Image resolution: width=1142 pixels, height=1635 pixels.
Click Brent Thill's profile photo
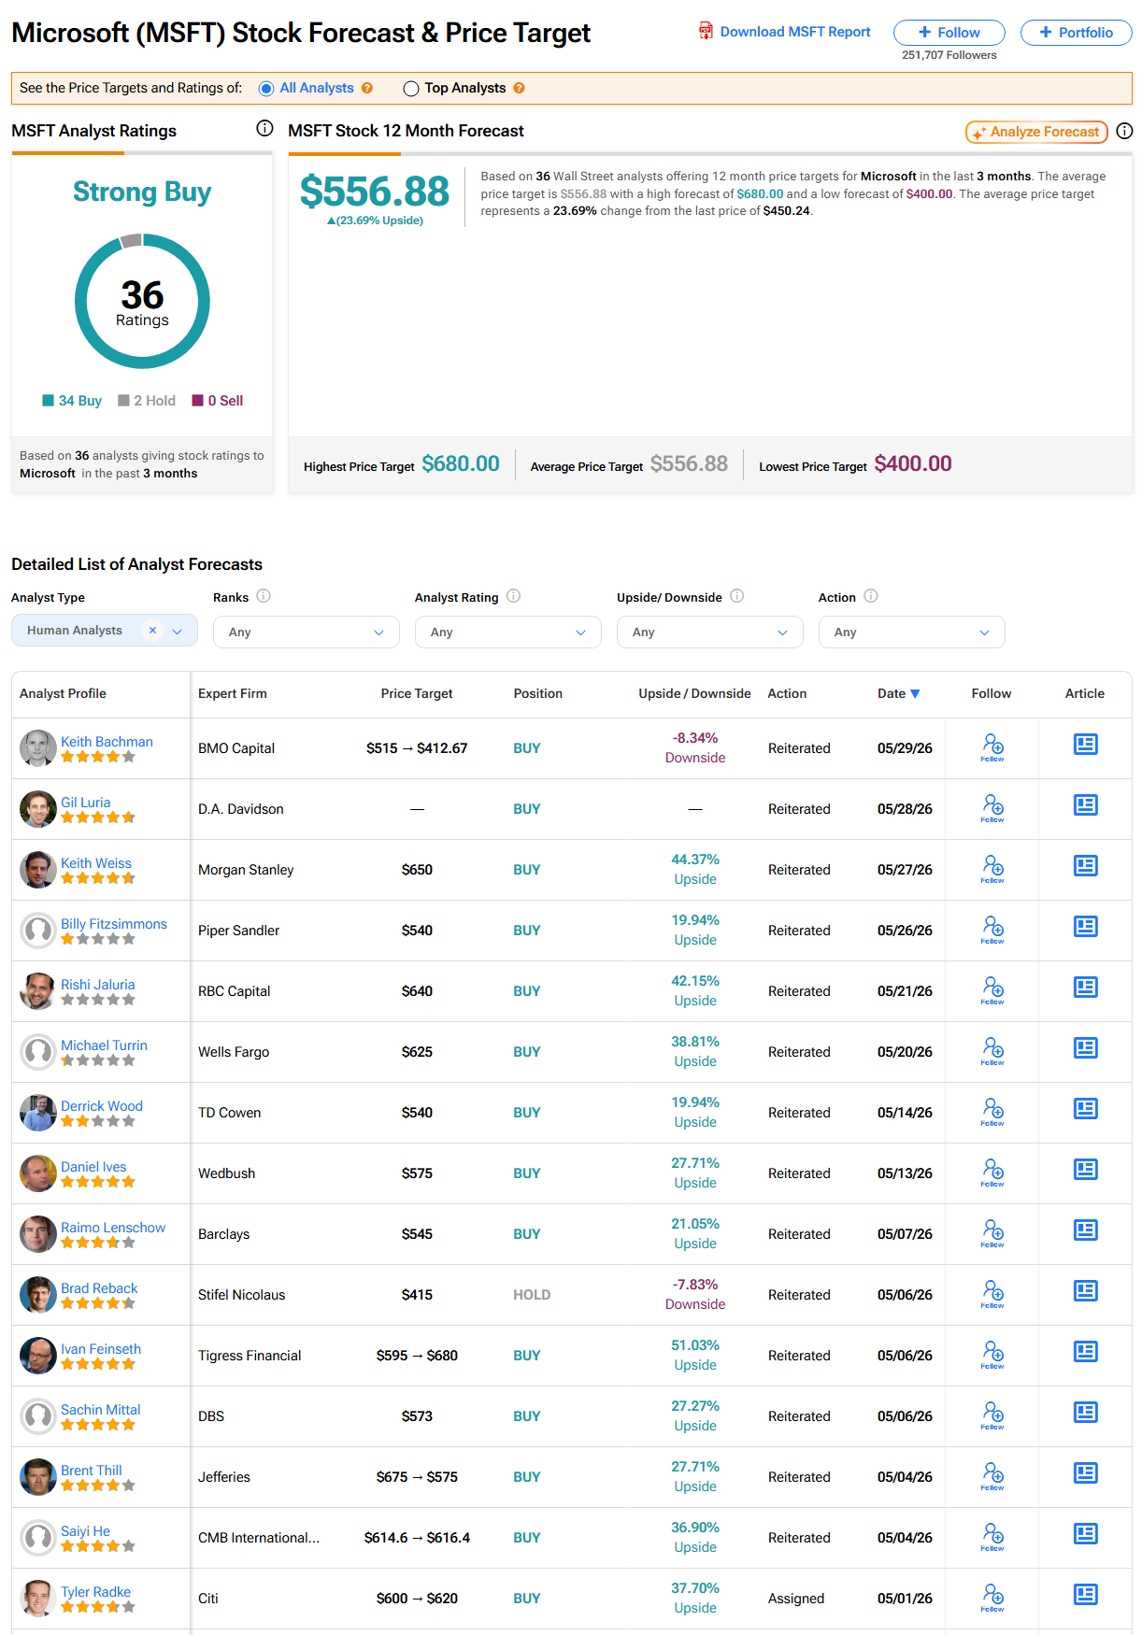click(38, 1477)
